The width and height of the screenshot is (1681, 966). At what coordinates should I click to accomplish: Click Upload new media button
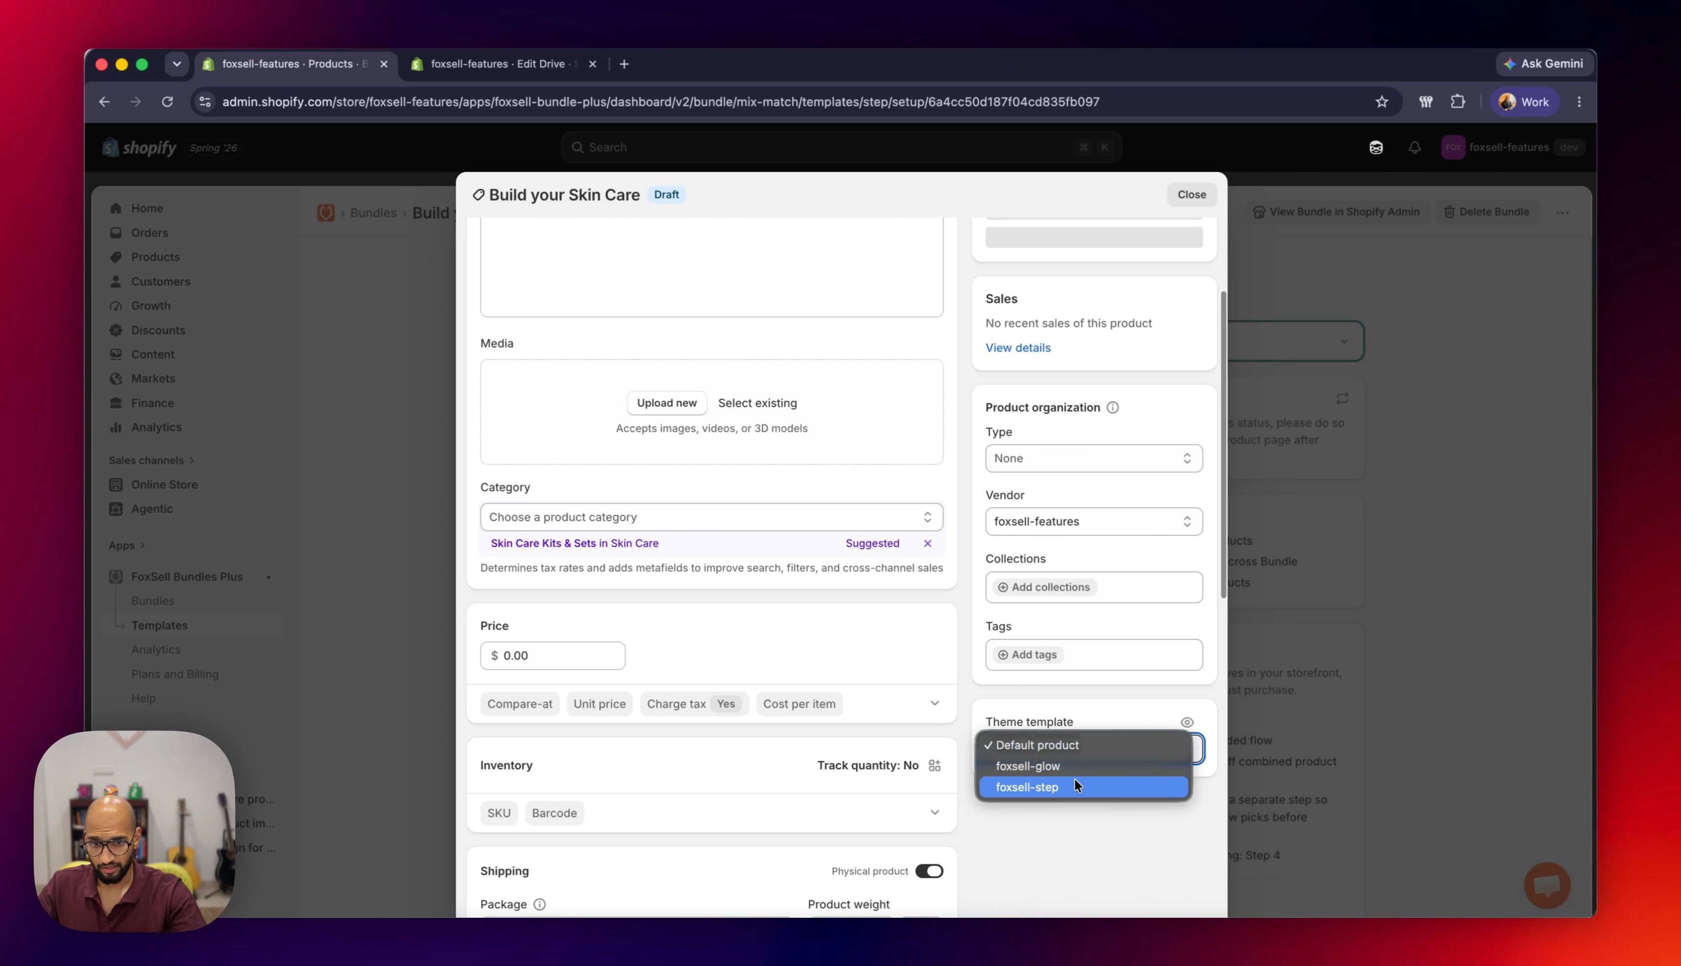[667, 404]
